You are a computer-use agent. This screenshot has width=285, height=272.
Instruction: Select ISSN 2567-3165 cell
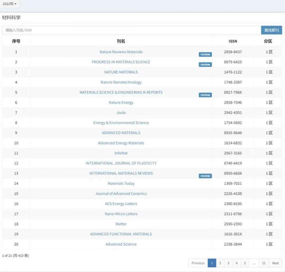pyautogui.click(x=233, y=153)
